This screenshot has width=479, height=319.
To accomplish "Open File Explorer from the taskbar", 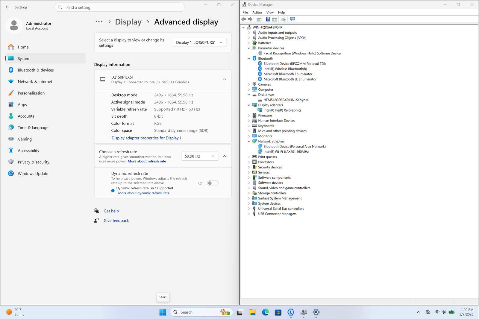I will coord(252,312).
